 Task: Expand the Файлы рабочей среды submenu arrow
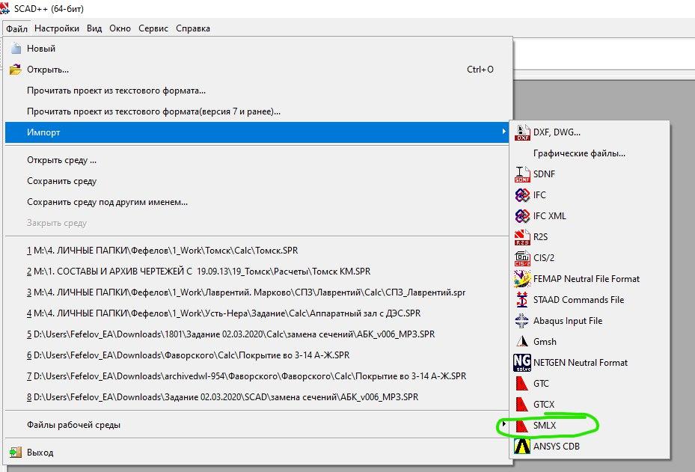(503, 424)
